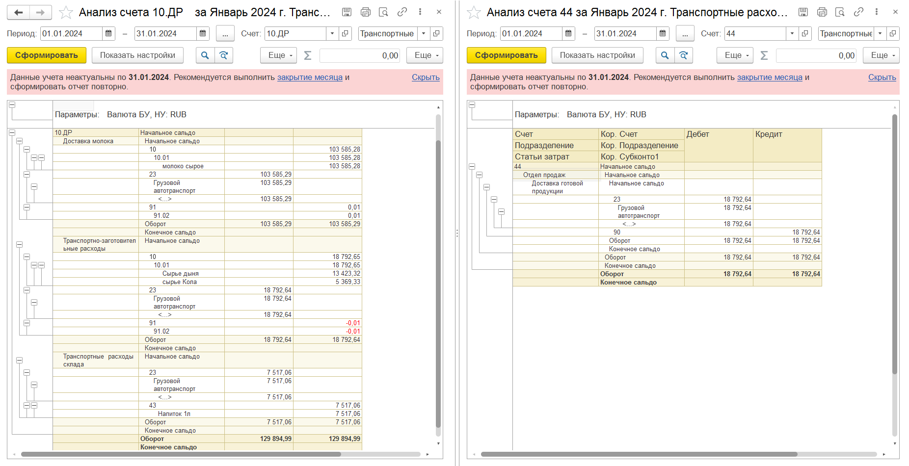The height and width of the screenshot is (466, 909).
Task: Open the three-dot menu of the account 44 report
Action: click(x=877, y=12)
